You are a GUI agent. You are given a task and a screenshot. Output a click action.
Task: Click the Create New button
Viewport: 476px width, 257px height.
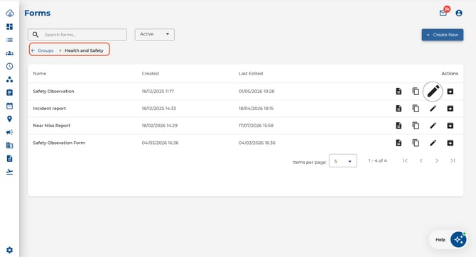(x=443, y=35)
